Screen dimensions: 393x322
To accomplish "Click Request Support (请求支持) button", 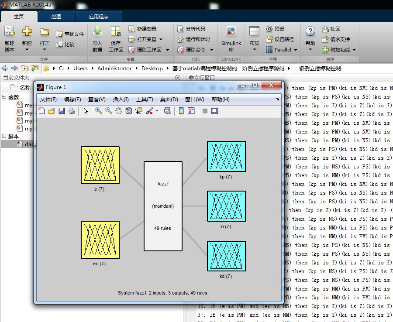I will (336, 39).
